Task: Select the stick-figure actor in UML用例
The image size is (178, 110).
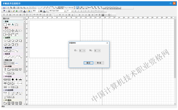Action: pyautogui.click(x=5, y=69)
